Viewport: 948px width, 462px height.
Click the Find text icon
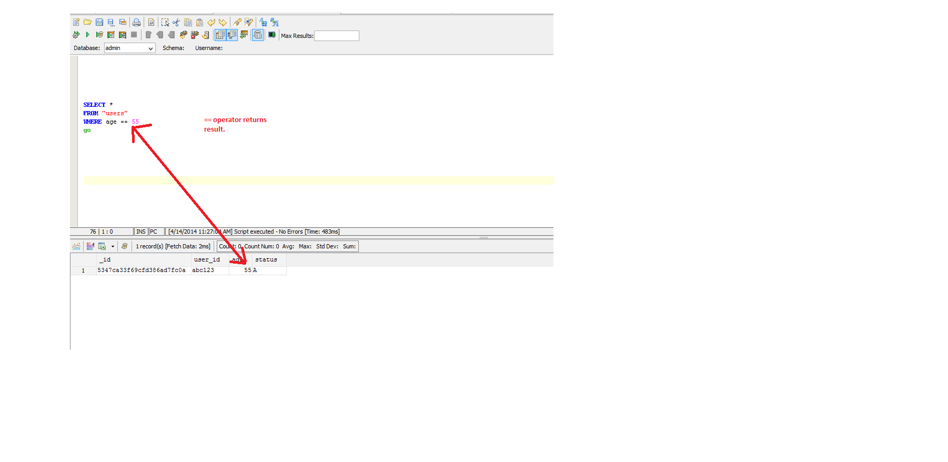click(x=263, y=22)
